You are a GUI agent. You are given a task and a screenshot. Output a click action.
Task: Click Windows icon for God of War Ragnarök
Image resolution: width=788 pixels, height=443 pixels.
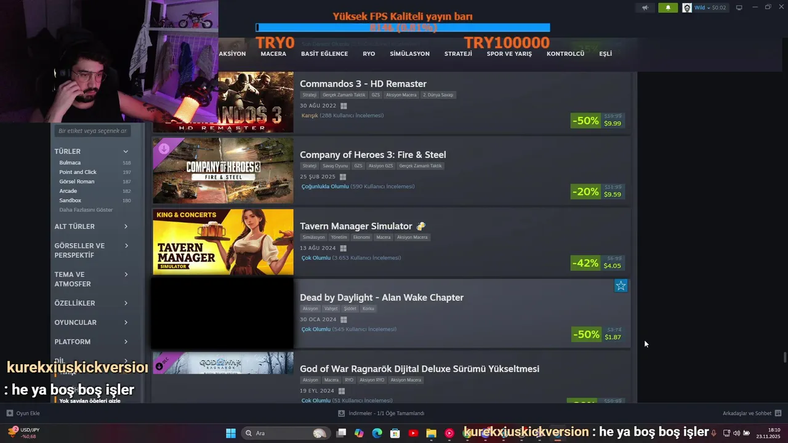pos(342,391)
